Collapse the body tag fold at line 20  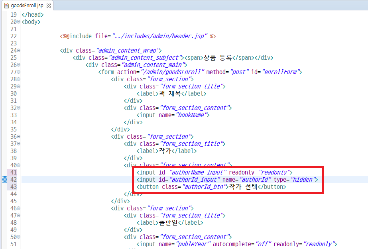click(x=19, y=22)
